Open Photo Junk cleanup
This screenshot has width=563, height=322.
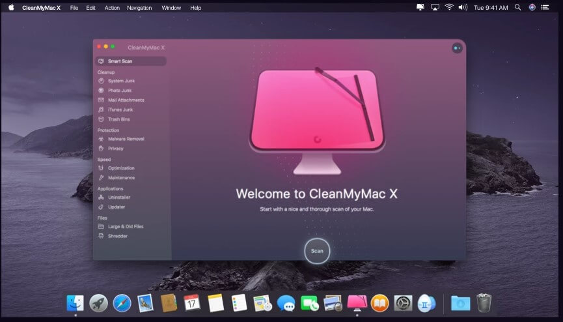(x=120, y=91)
